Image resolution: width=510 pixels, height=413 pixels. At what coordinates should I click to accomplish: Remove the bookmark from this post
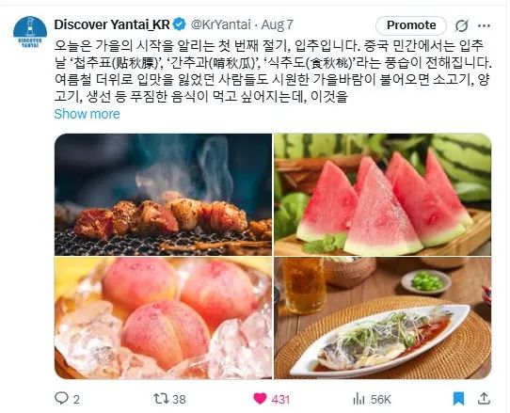458,399
